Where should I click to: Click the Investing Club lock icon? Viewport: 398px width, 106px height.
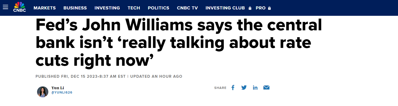point(250,8)
